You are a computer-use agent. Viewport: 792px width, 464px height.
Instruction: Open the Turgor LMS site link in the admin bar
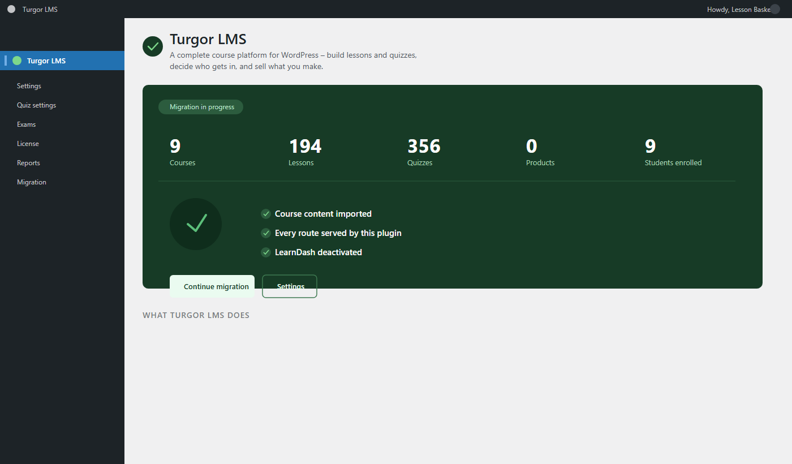click(x=40, y=9)
